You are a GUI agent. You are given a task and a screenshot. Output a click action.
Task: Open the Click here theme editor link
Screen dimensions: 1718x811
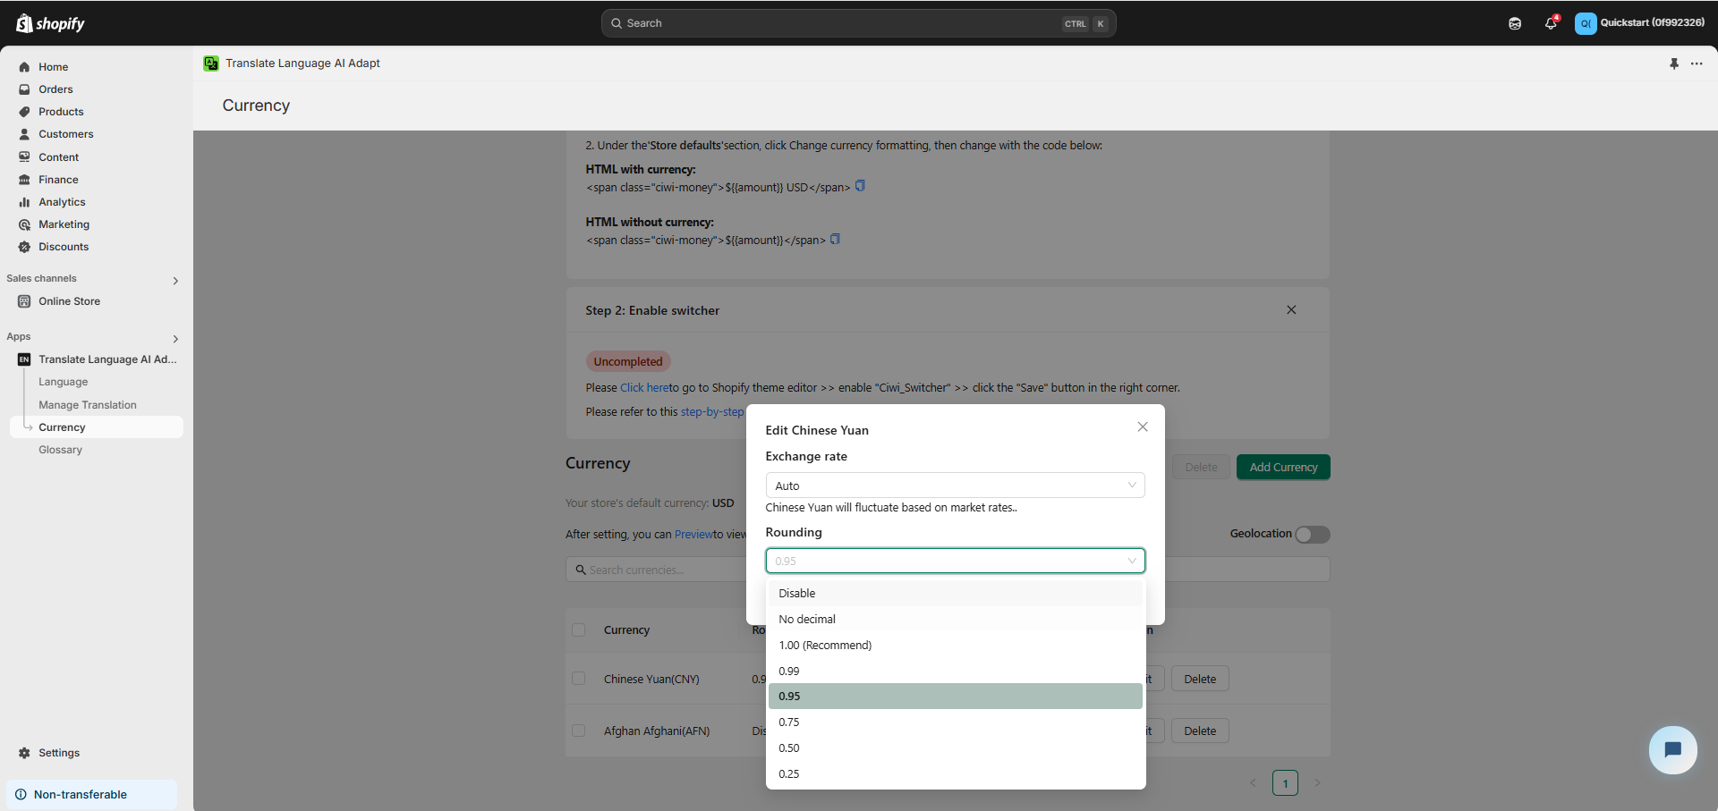644,387
